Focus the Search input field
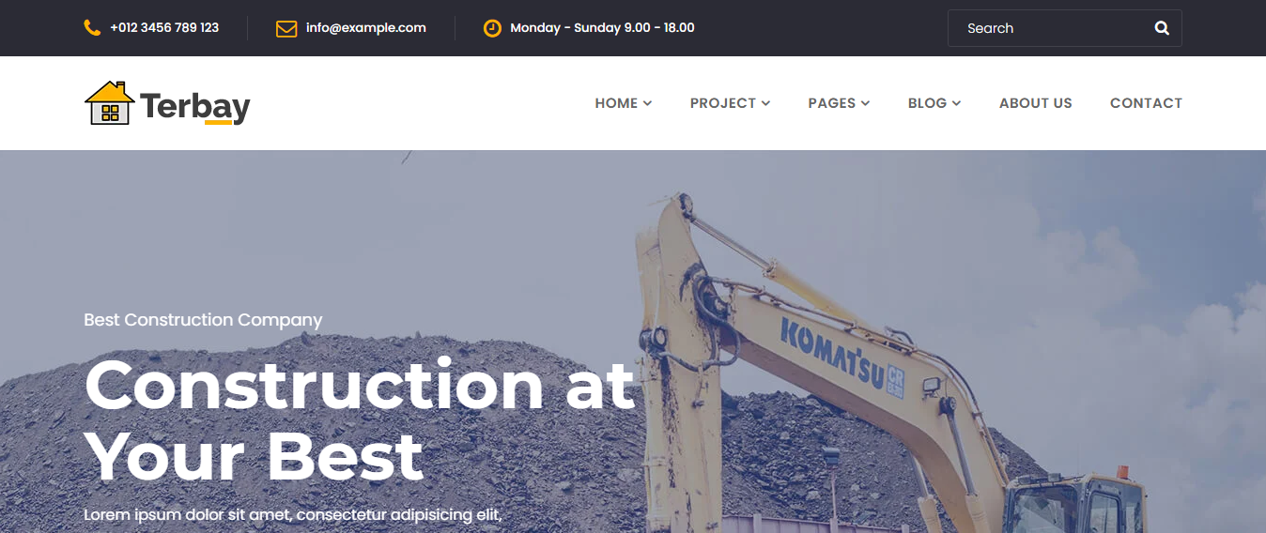Viewport: 1266px width, 533px height. [1050, 28]
